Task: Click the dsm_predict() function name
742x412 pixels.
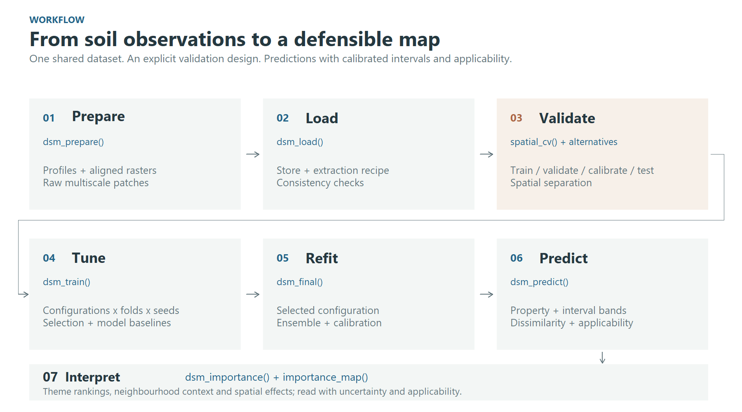Action: click(539, 282)
